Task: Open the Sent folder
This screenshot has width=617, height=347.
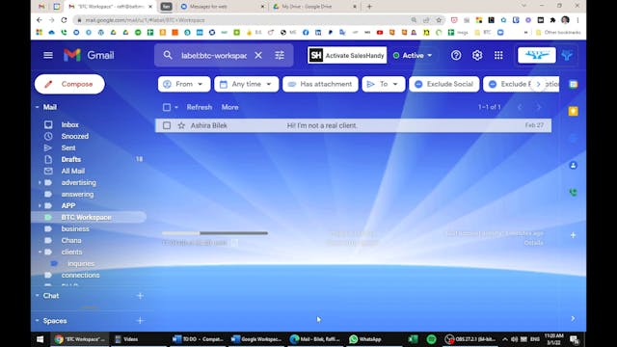Action: pos(68,147)
